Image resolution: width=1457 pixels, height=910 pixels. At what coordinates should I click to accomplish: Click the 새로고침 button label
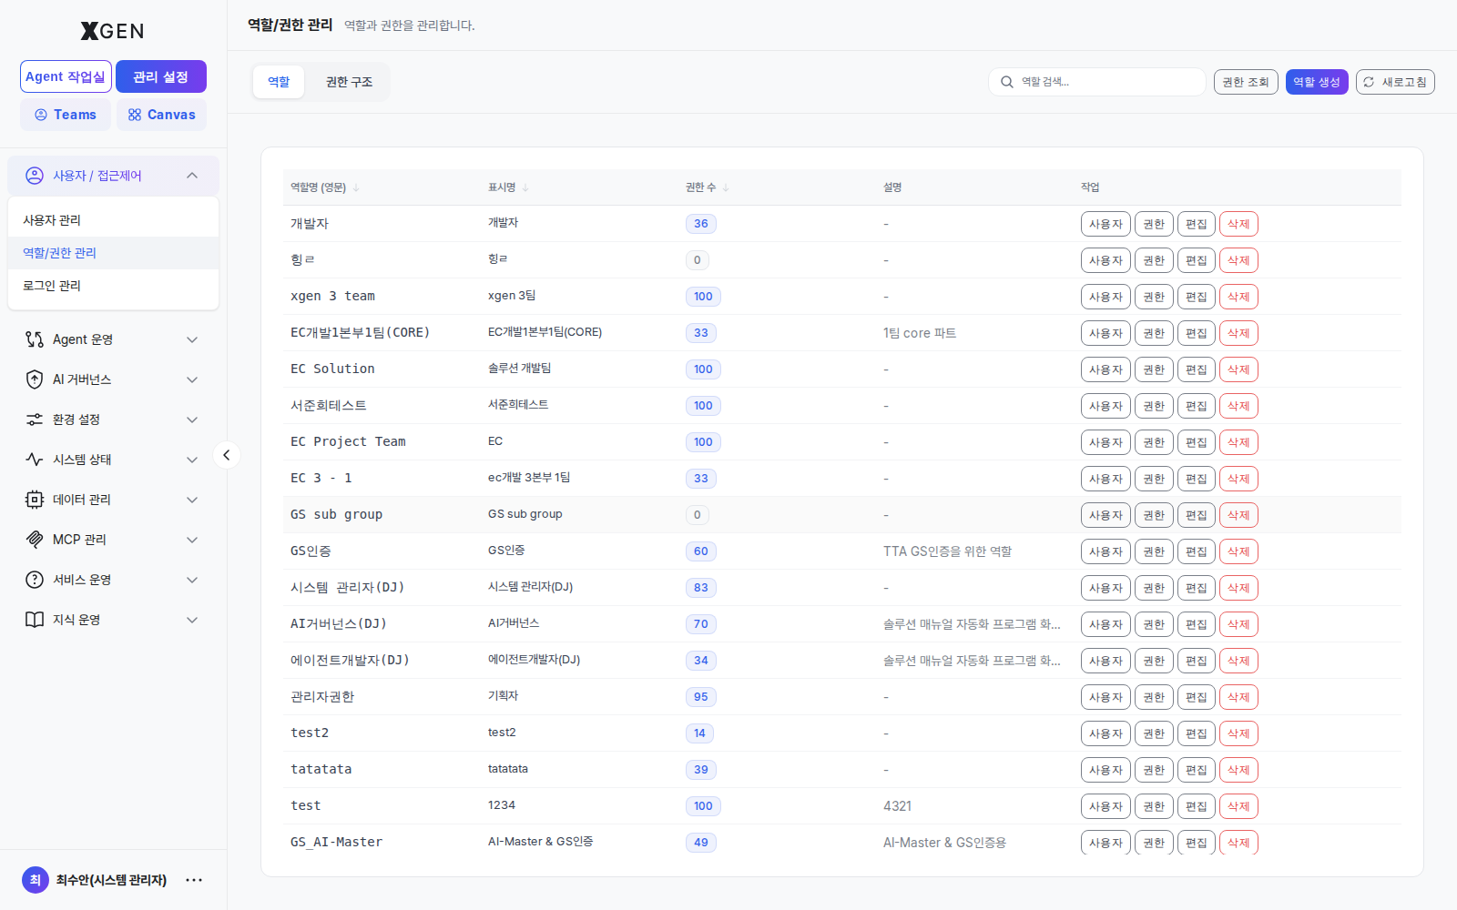point(1404,82)
